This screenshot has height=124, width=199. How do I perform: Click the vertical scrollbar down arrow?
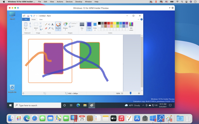(142, 90)
